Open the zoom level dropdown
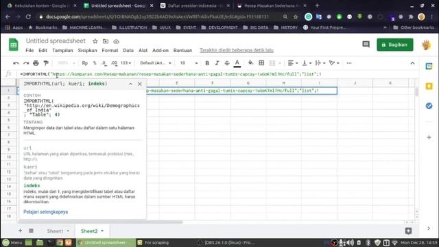 click(x=66, y=63)
